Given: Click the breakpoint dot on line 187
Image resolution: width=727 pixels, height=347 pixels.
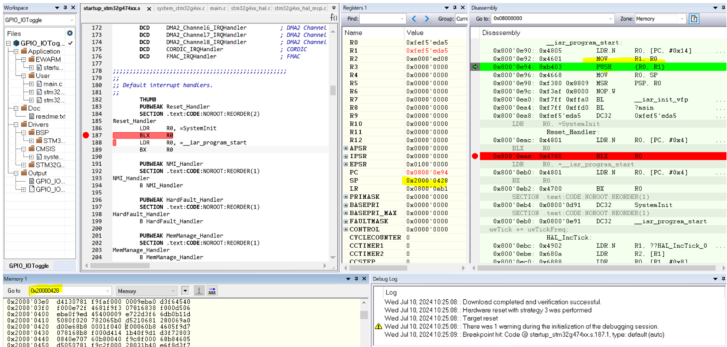Looking at the screenshot, I should click(85, 135).
